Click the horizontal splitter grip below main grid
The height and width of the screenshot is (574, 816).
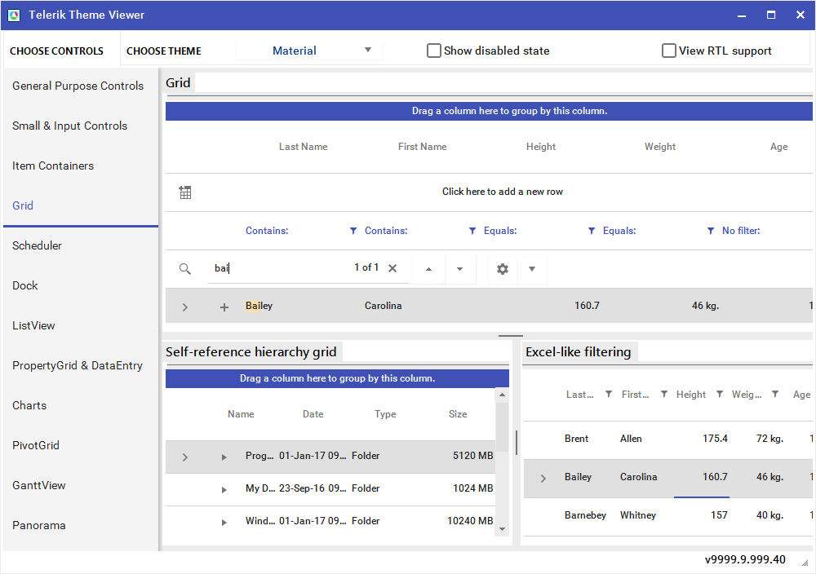(x=511, y=336)
